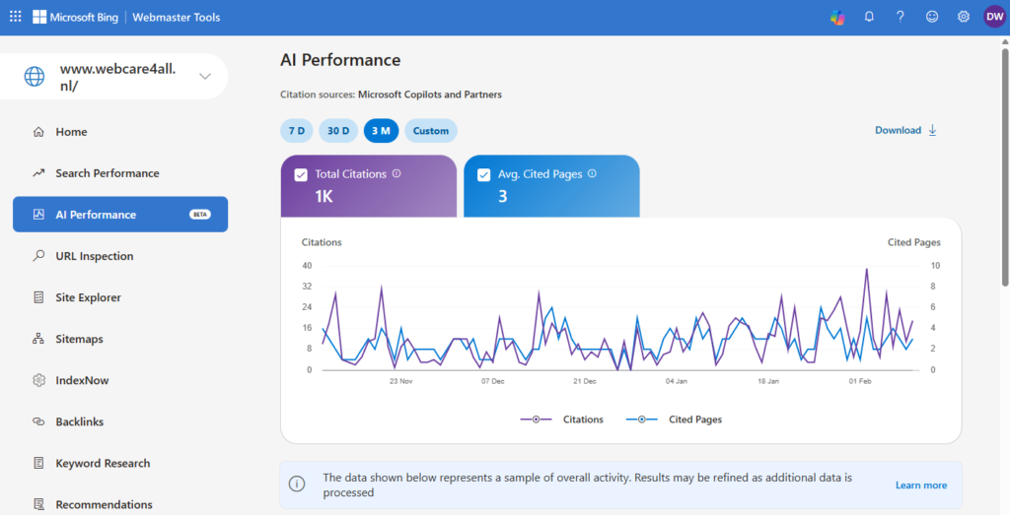Select the 7 D time range

click(296, 131)
